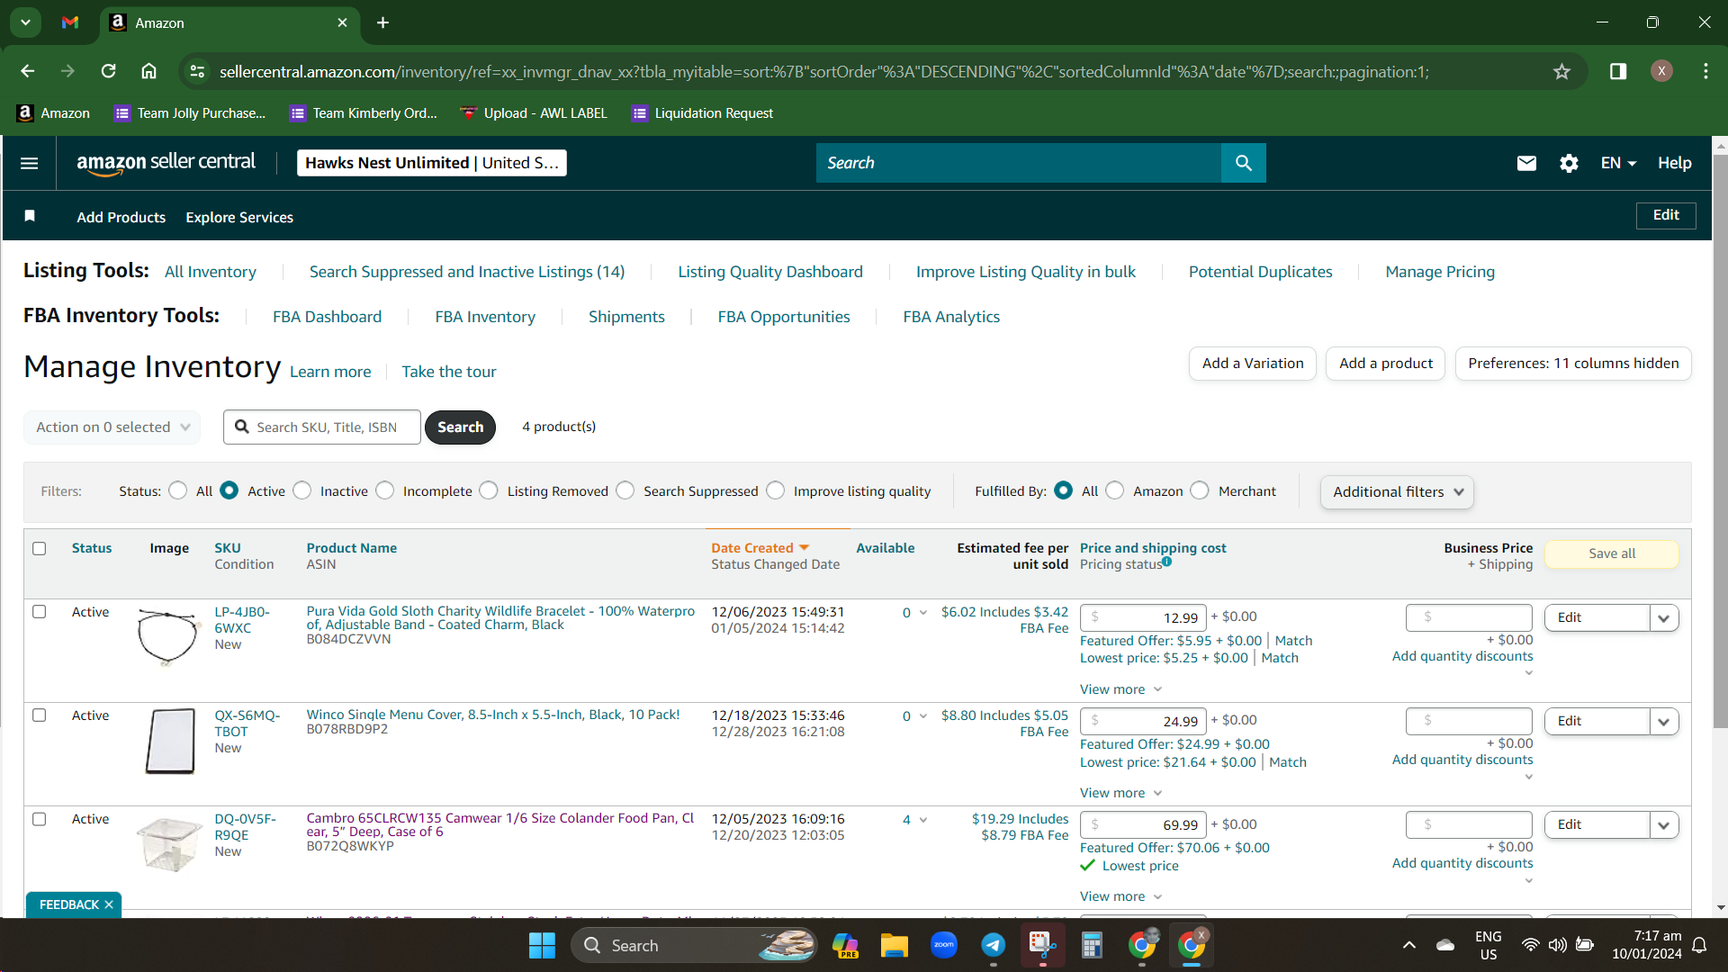Expand the Additional filters dropdown

click(x=1397, y=491)
